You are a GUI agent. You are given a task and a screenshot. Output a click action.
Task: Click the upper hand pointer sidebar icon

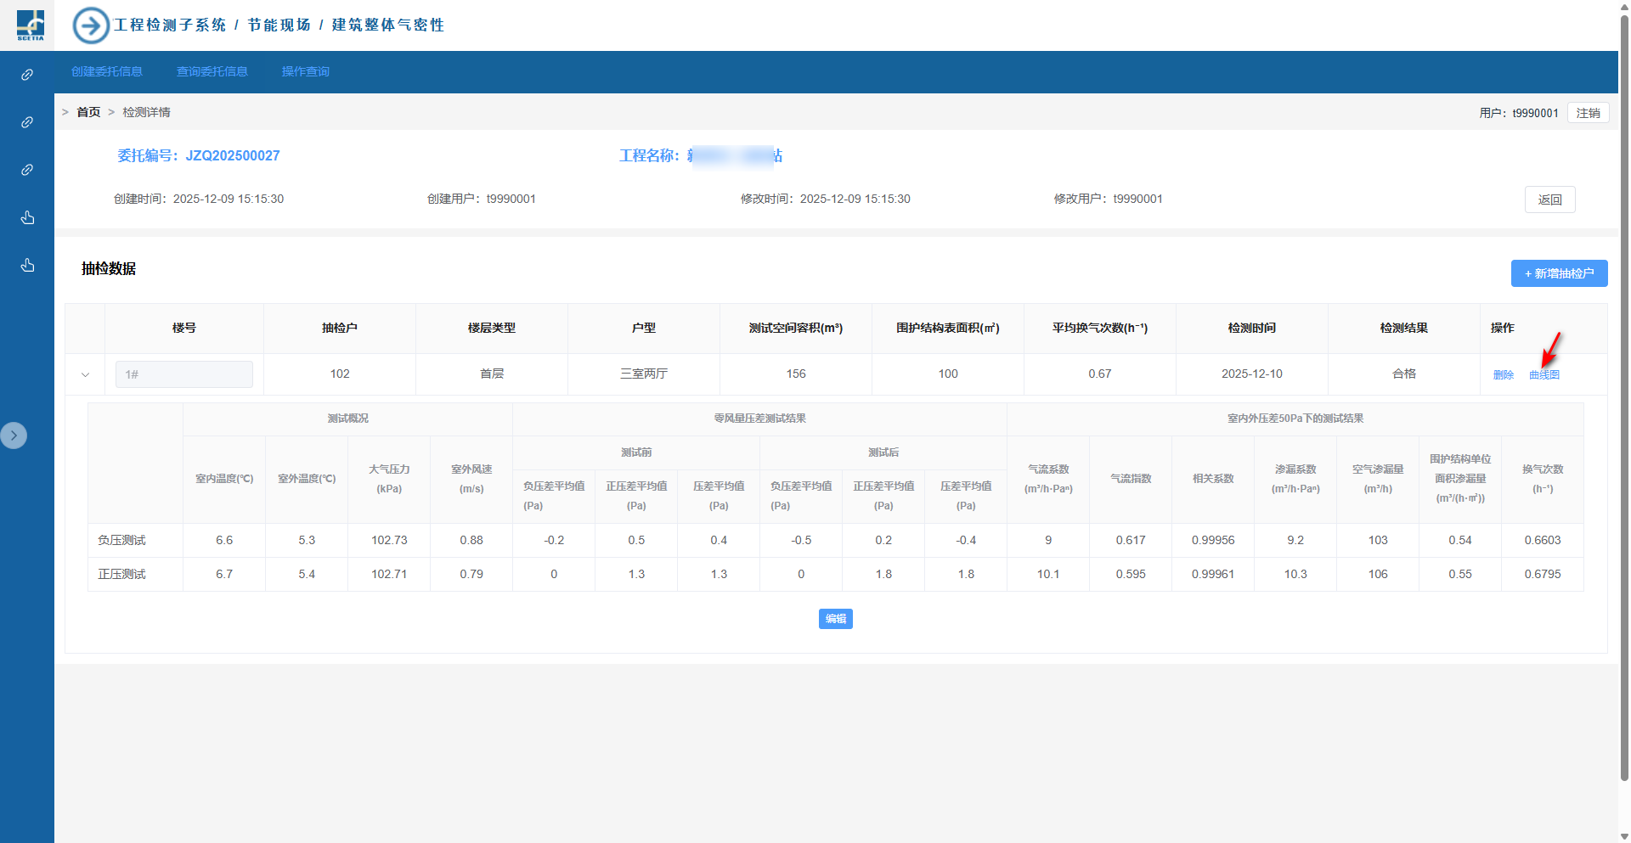click(27, 218)
